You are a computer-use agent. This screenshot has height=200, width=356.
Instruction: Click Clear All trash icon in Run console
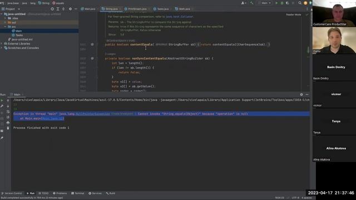click(x=8, y=128)
